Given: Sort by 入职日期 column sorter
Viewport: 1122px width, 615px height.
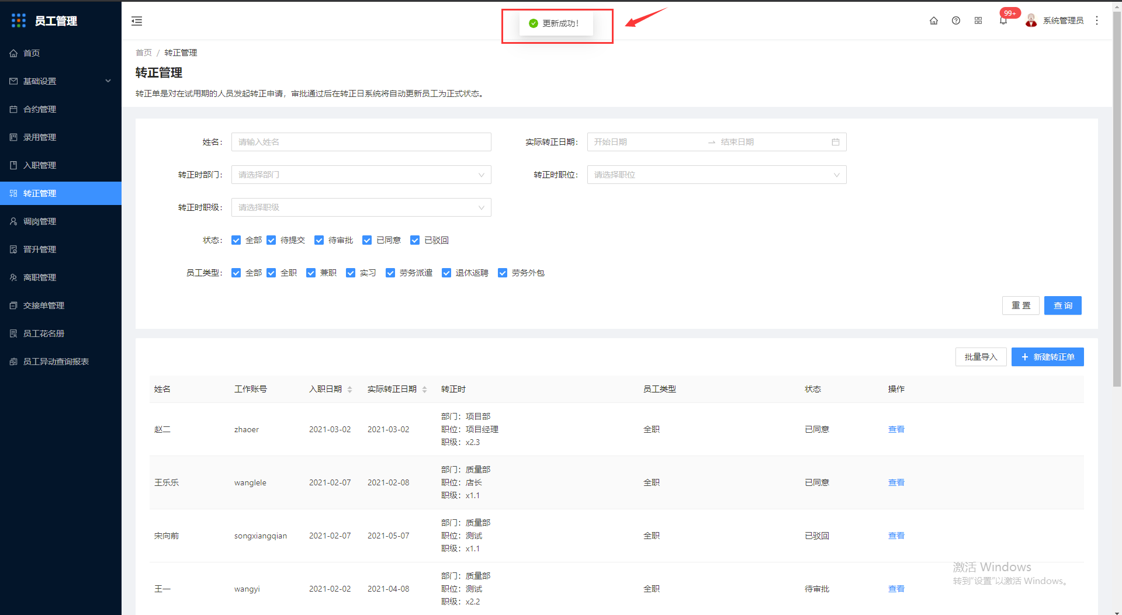Looking at the screenshot, I should pyautogui.click(x=349, y=390).
